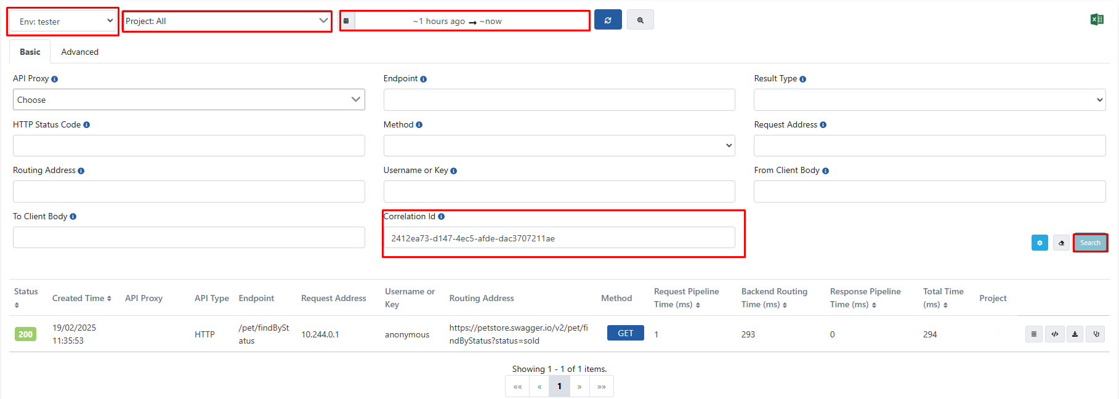This screenshot has height=399, width=1119.
Task: Open the Method dropdown
Action: tap(559, 146)
